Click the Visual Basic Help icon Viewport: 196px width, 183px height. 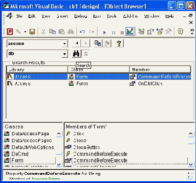pos(180,32)
